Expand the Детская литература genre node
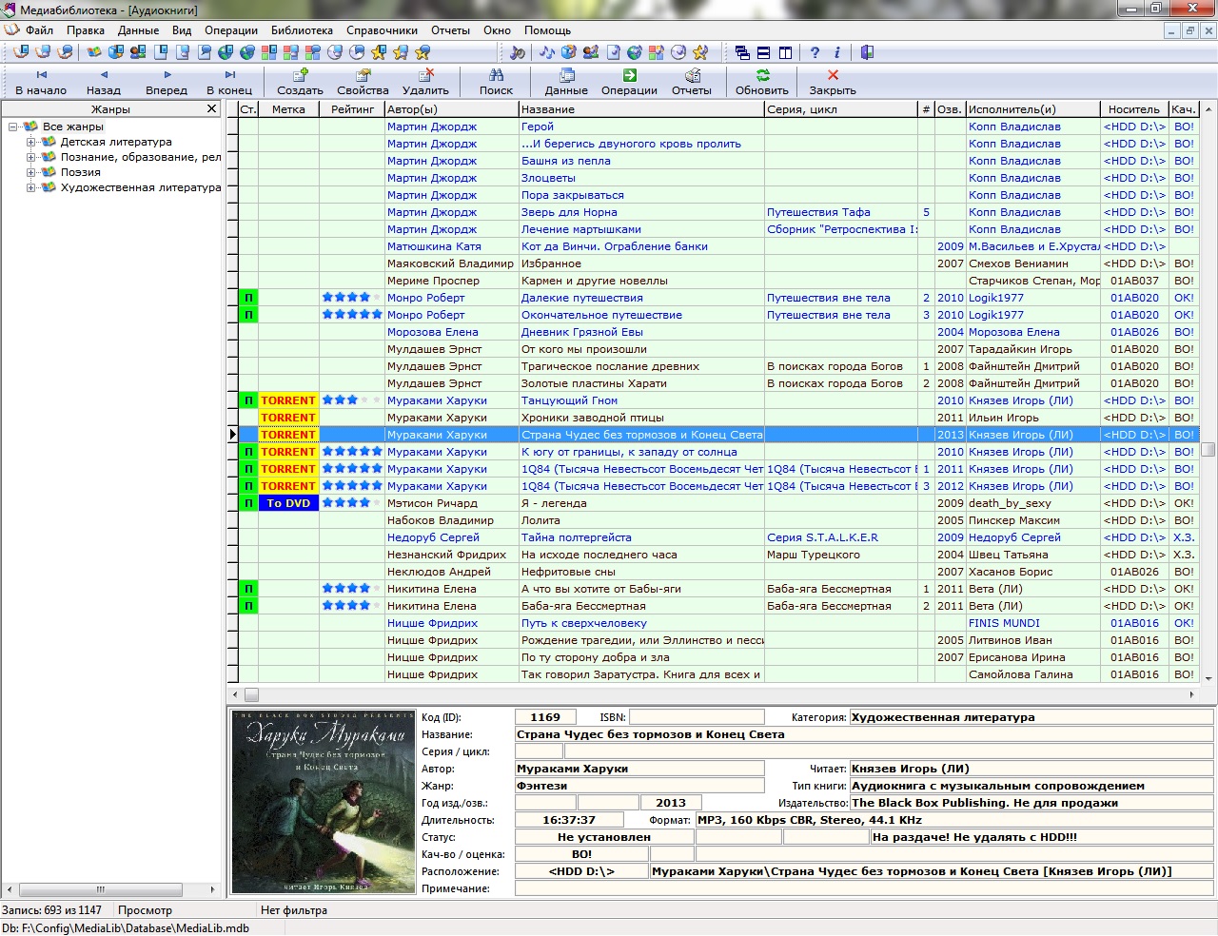 [31, 143]
